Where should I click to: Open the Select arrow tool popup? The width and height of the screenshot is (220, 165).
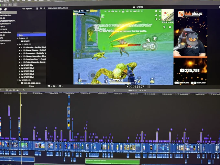pos(25,90)
